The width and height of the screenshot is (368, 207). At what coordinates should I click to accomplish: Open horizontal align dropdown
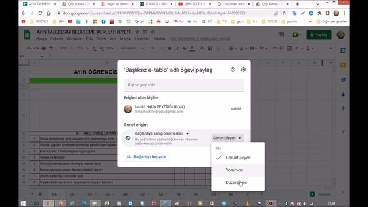click(x=233, y=48)
